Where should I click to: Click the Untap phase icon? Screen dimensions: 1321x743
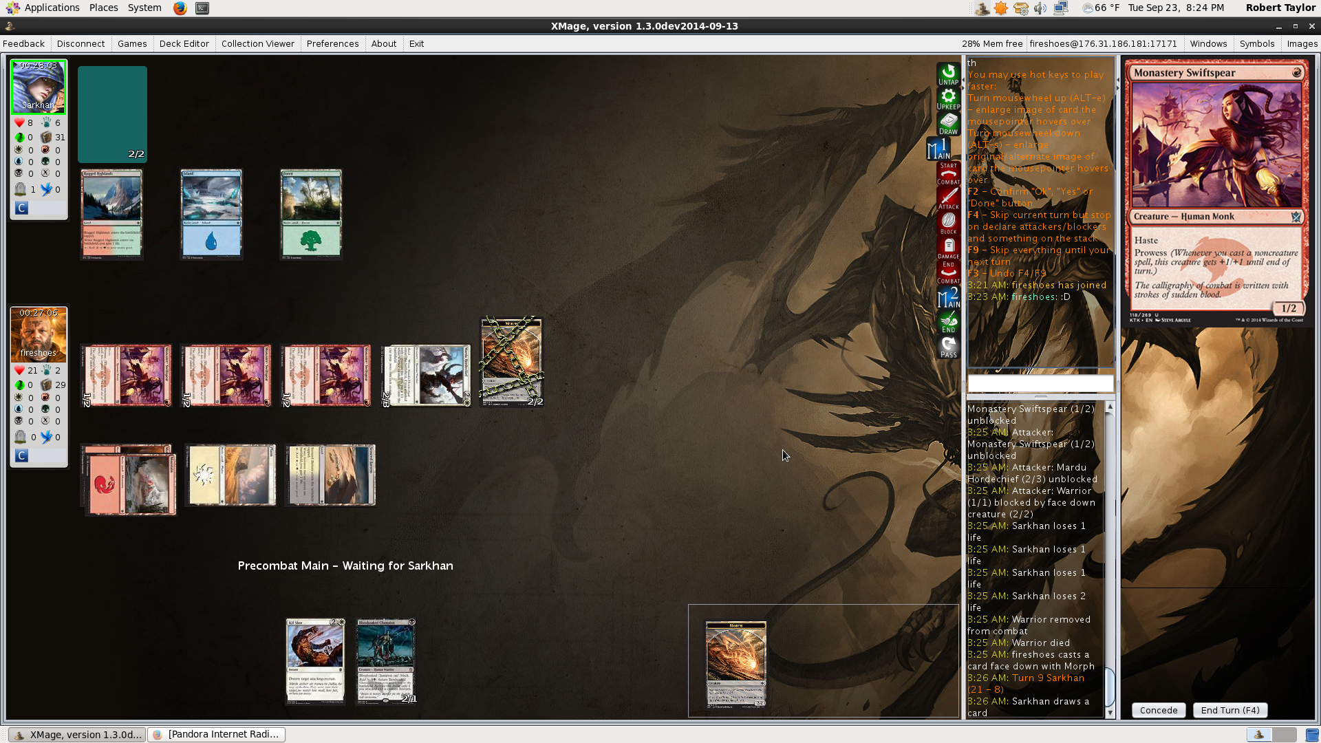click(948, 74)
